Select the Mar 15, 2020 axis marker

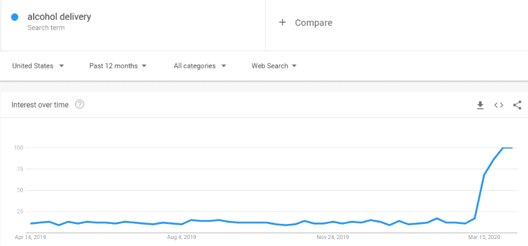pyautogui.click(x=484, y=237)
